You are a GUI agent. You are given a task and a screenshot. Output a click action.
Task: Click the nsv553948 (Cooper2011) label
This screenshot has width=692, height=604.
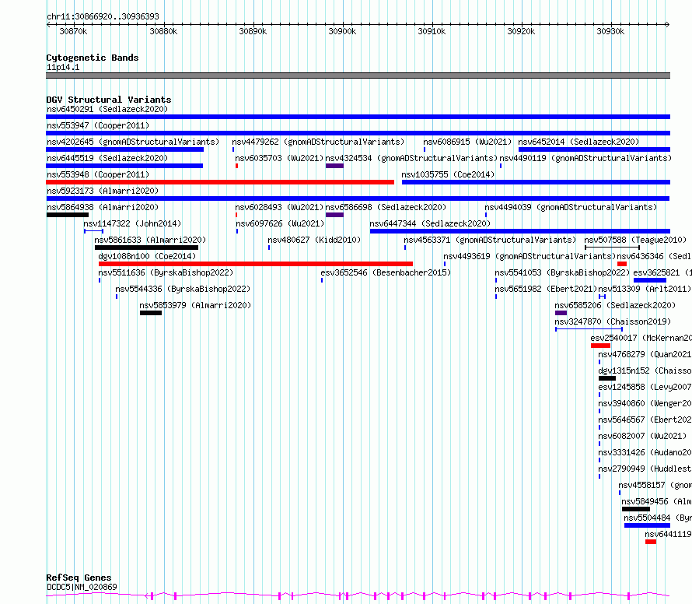coord(98,174)
